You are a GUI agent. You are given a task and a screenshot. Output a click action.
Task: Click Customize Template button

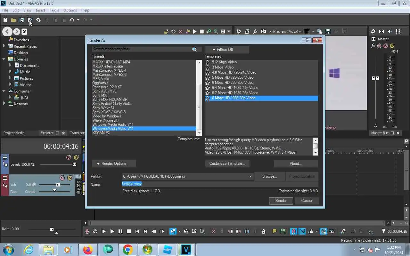click(x=227, y=164)
